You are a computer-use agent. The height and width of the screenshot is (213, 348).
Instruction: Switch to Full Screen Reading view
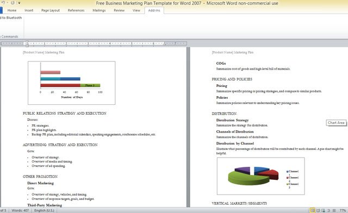tap(318, 210)
